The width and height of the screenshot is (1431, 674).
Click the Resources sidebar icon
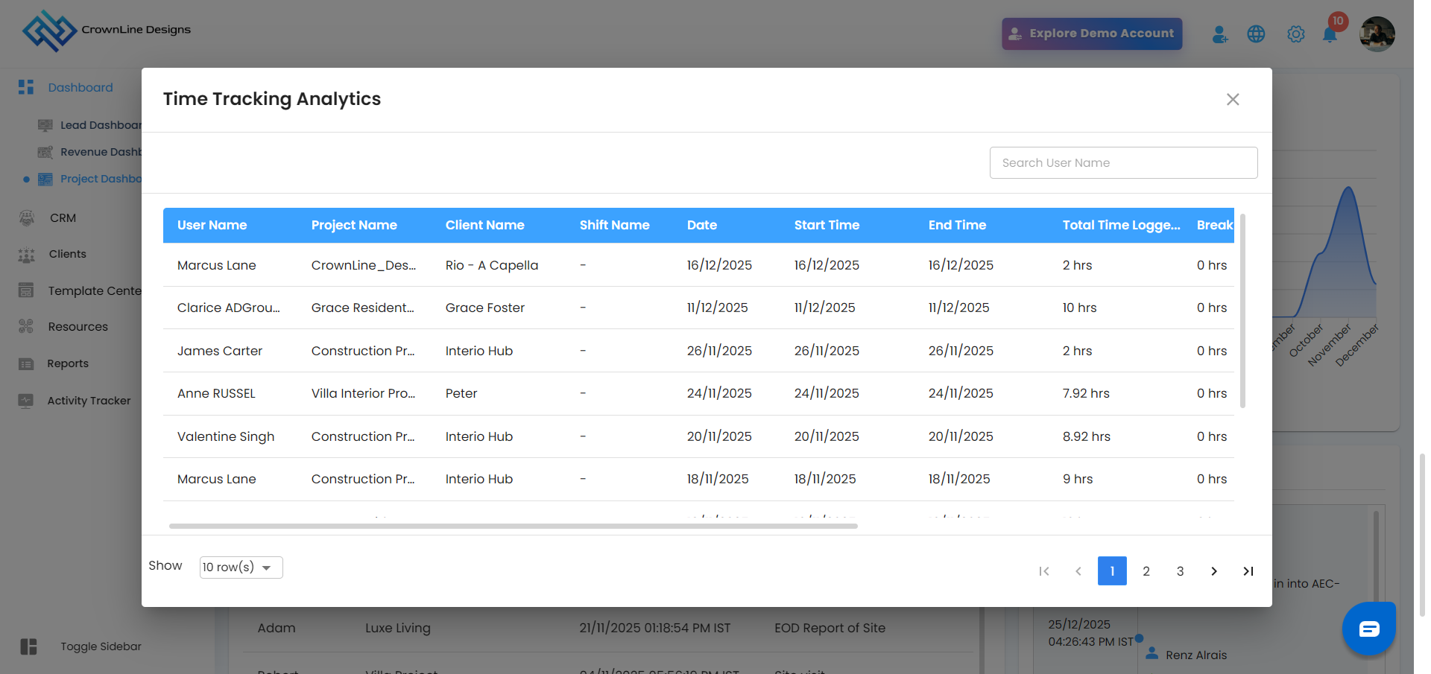pos(26,326)
